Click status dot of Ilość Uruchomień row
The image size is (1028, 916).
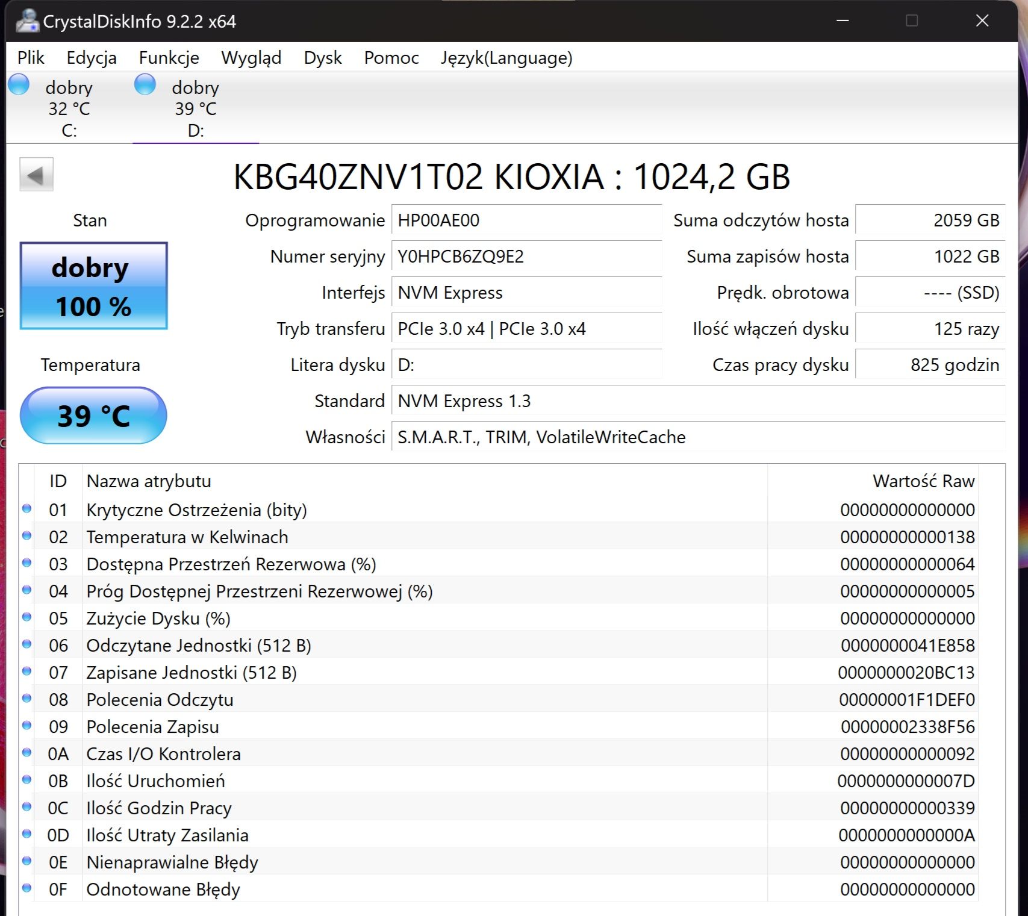26,780
